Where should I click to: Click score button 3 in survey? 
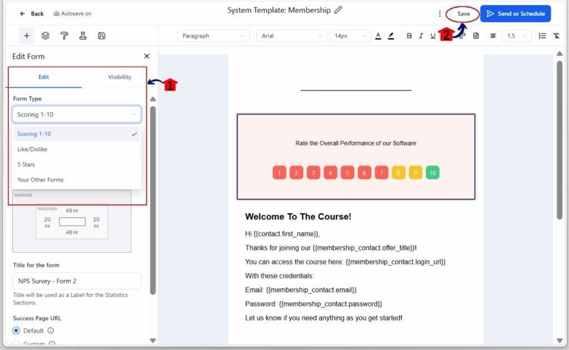pyautogui.click(x=313, y=173)
